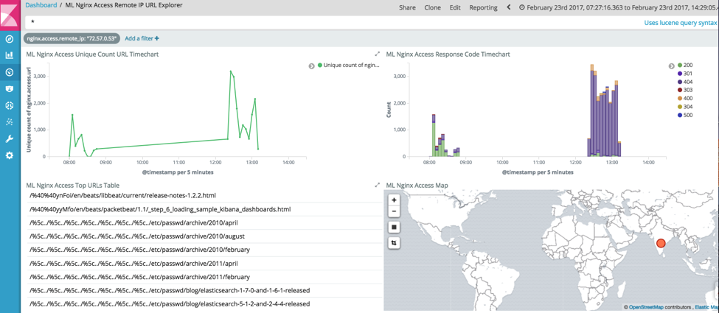Screen dimensions: 719x313
Task: Select the _step_6_loading_sample_kibana_dashboards.html URL row
Action: tap(204, 209)
